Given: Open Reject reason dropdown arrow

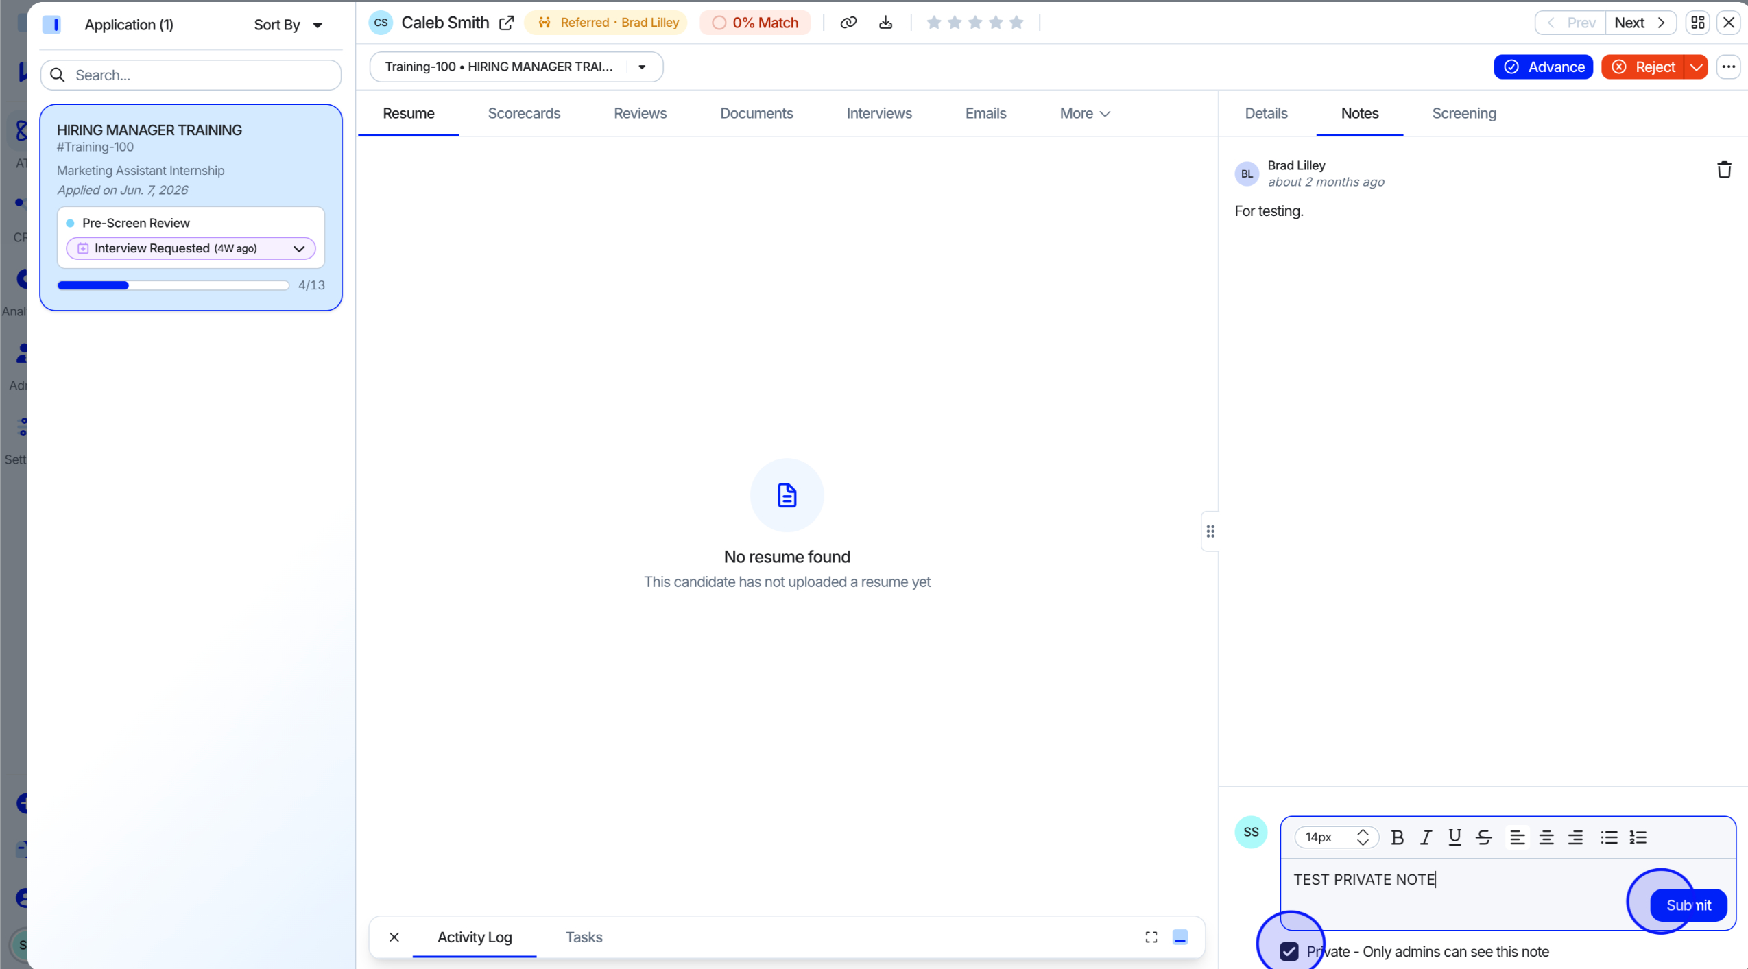Looking at the screenshot, I should [1695, 67].
